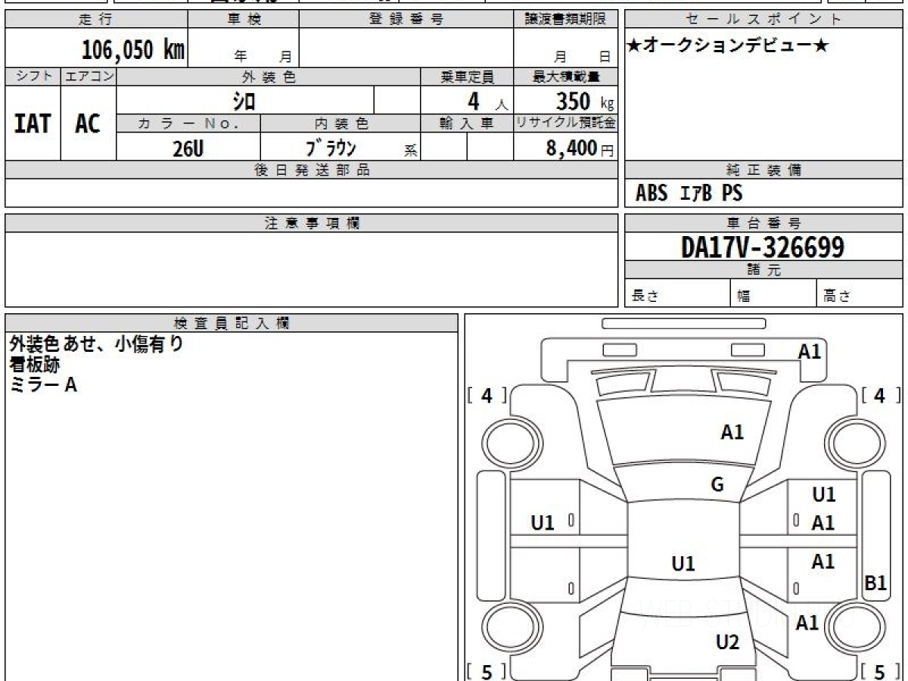The height and width of the screenshot is (681, 908).
Task: Select the 純正装備 header
Action: (x=763, y=170)
